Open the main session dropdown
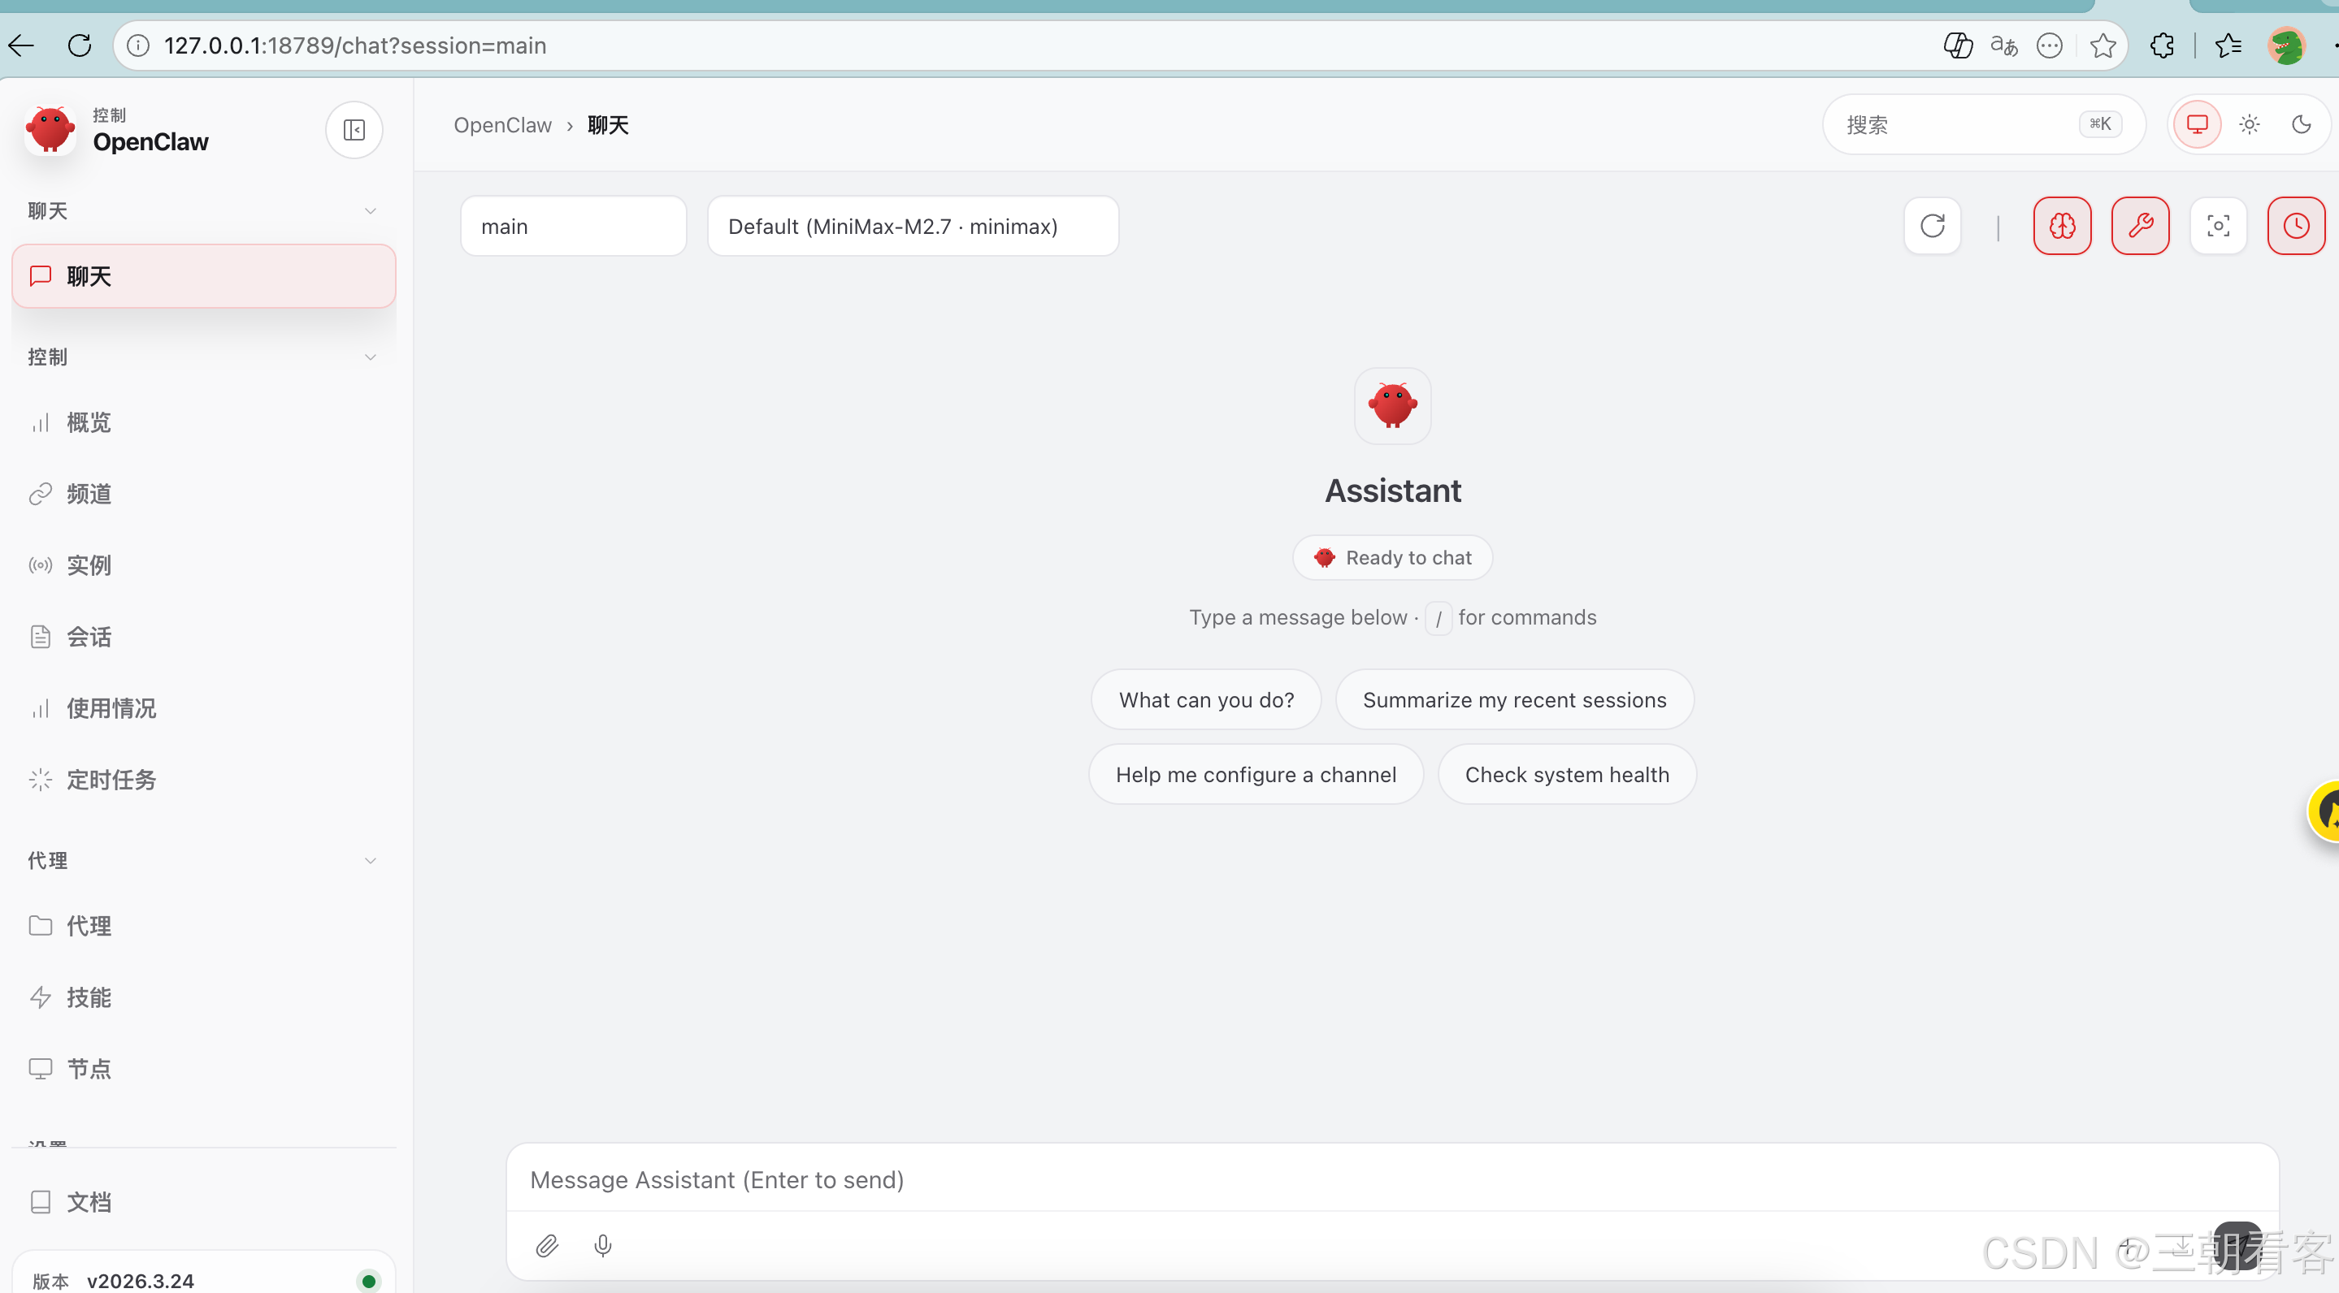This screenshot has width=2339, height=1293. 573,226
